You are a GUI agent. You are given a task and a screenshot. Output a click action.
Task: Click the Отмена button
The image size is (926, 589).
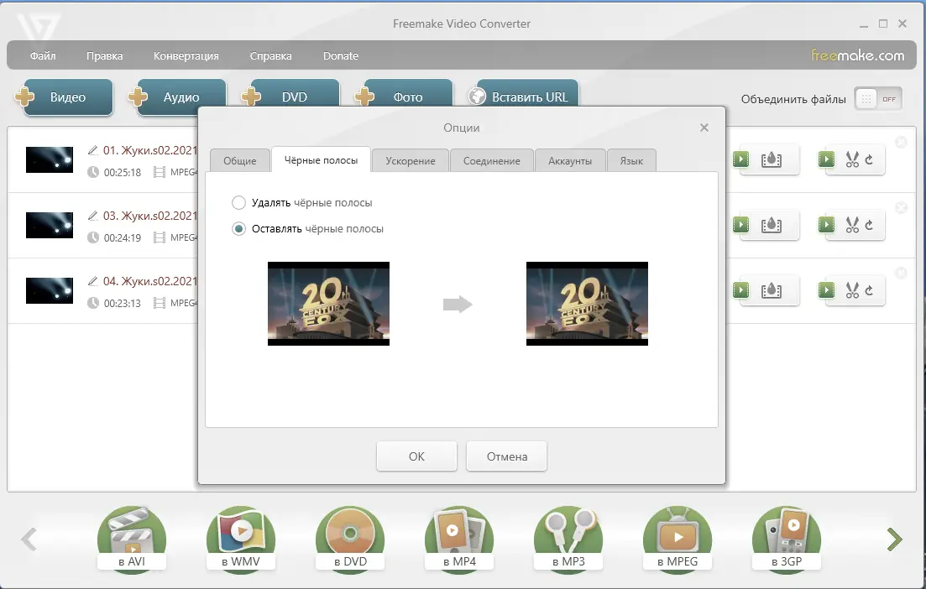pyautogui.click(x=507, y=456)
